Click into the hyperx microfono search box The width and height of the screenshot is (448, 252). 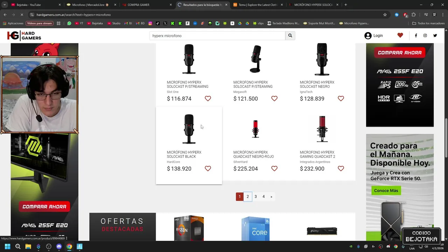[x=217, y=36]
